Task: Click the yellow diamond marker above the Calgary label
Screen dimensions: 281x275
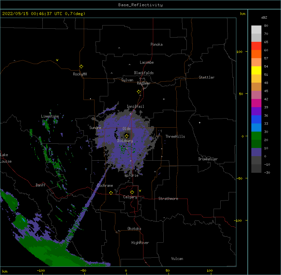Action: point(132,192)
